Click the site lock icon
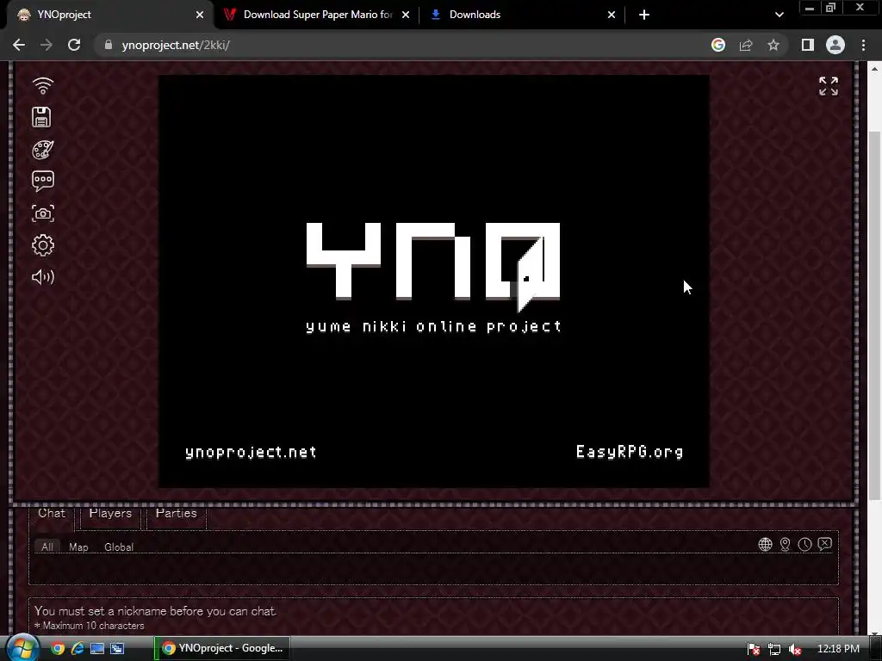882x661 pixels. (x=109, y=45)
